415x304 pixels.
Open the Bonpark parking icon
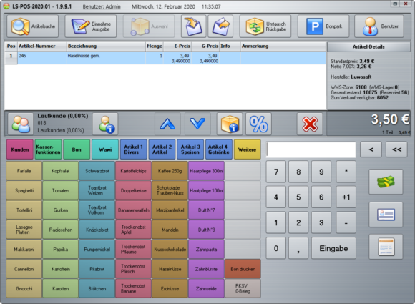[x=315, y=26]
